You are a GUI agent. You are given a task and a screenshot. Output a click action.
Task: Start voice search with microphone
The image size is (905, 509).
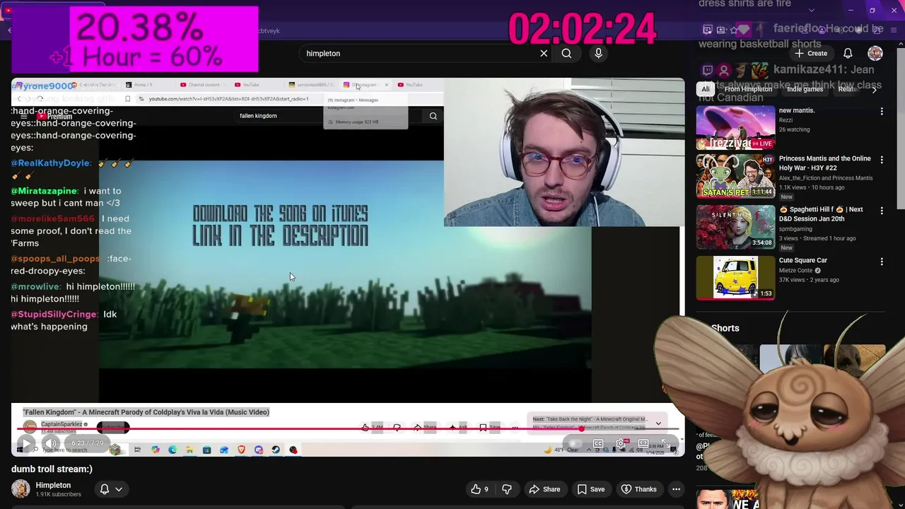click(x=598, y=53)
